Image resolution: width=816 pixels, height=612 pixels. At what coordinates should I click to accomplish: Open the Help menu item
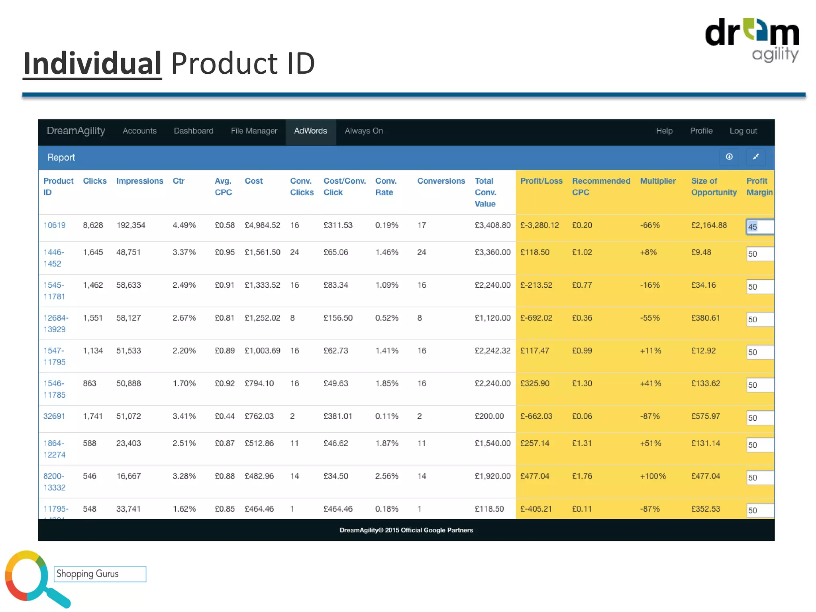(x=664, y=131)
